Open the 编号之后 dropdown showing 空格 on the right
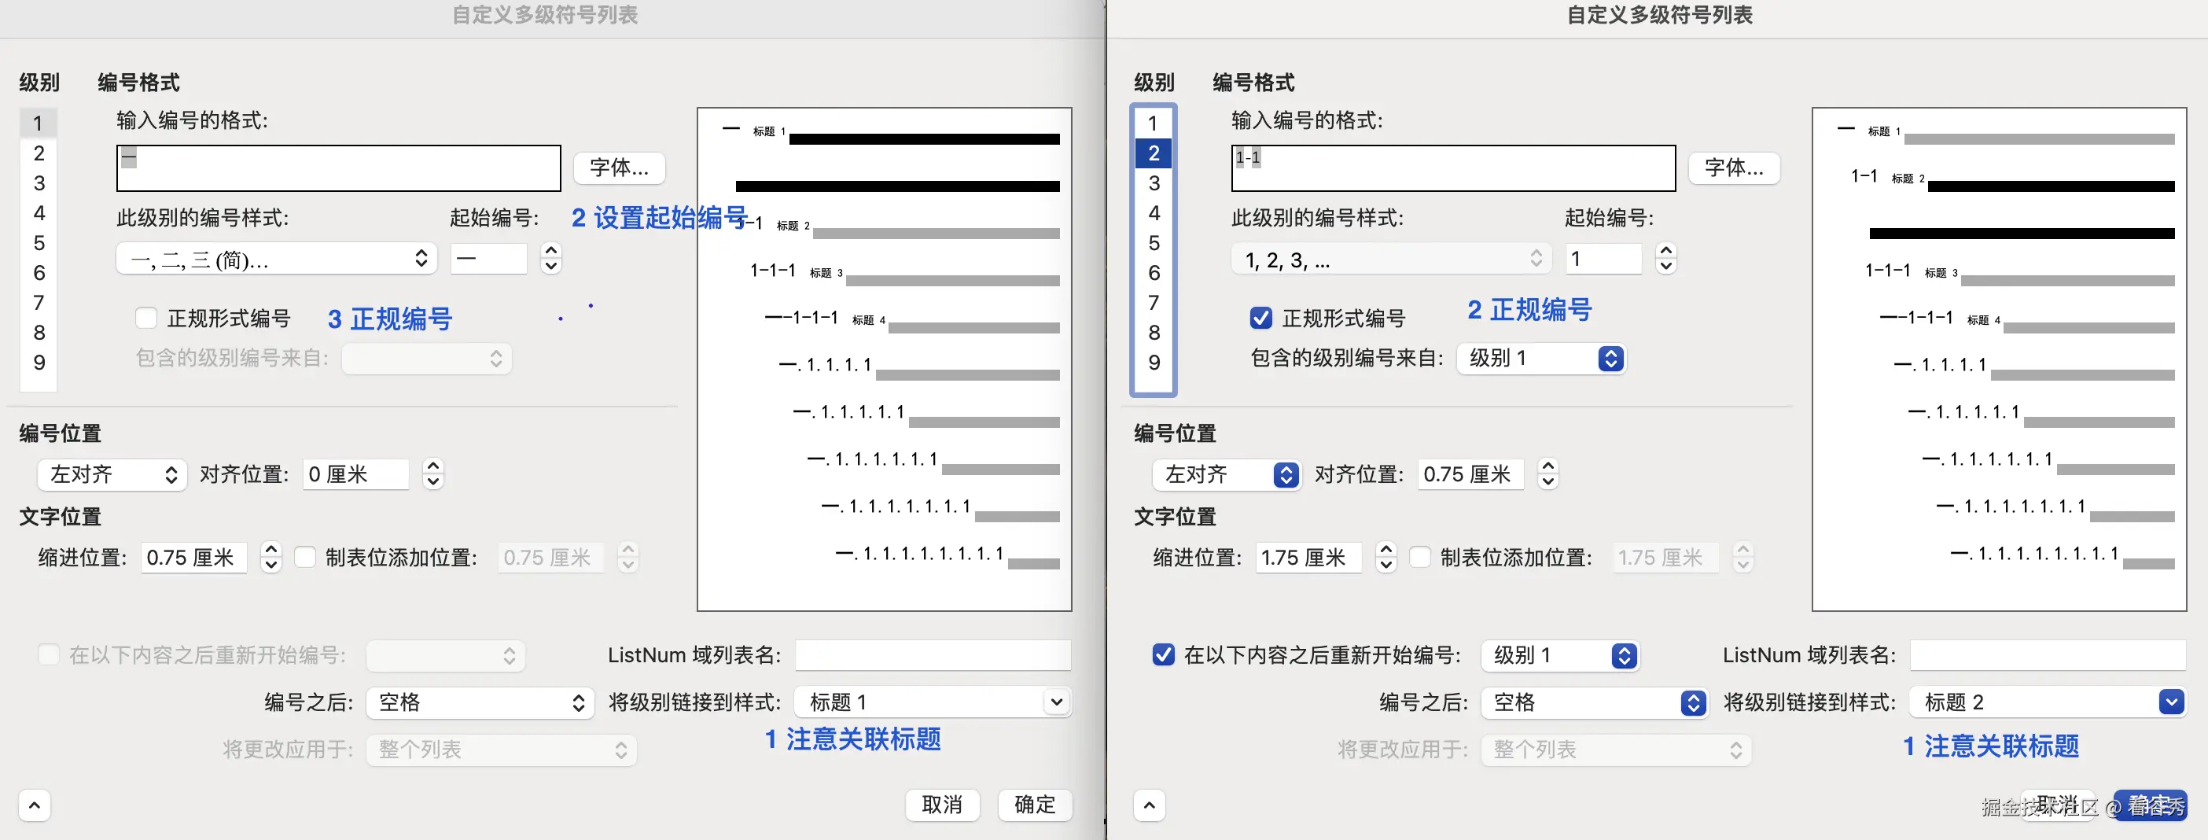 [x=1595, y=703]
